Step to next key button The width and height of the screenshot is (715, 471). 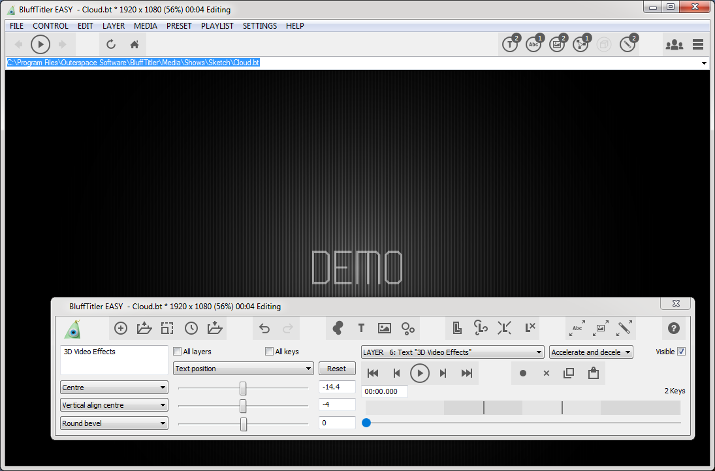tap(443, 374)
